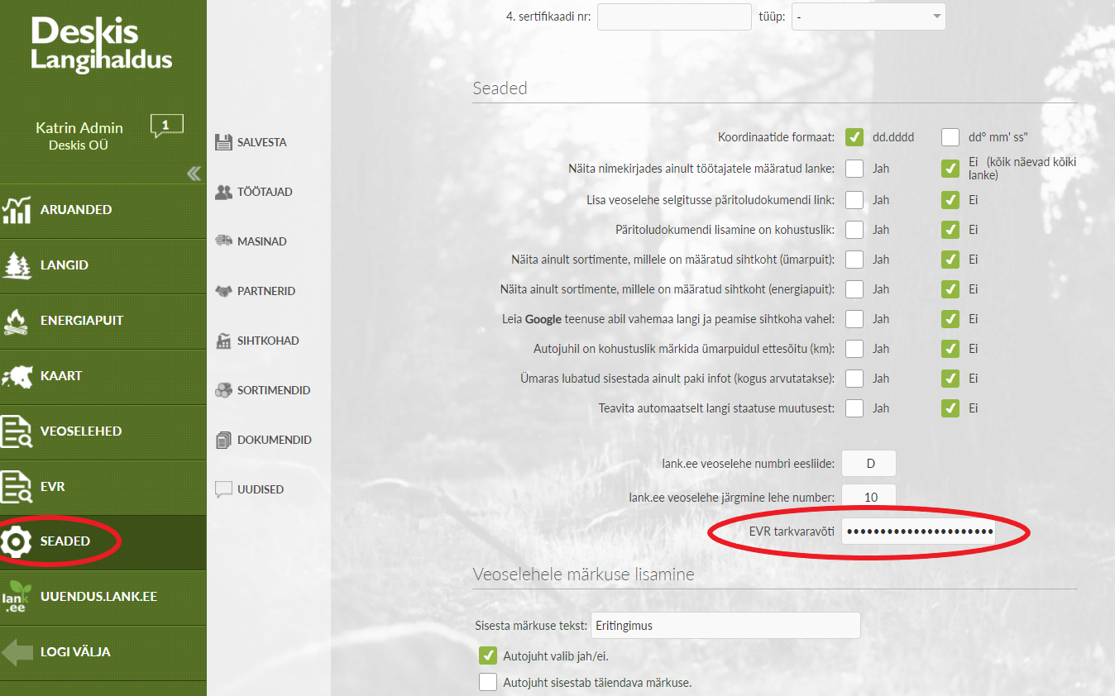This screenshot has width=1115, height=696.
Task: Open the Energiapuit menu section
Action: coord(103,321)
